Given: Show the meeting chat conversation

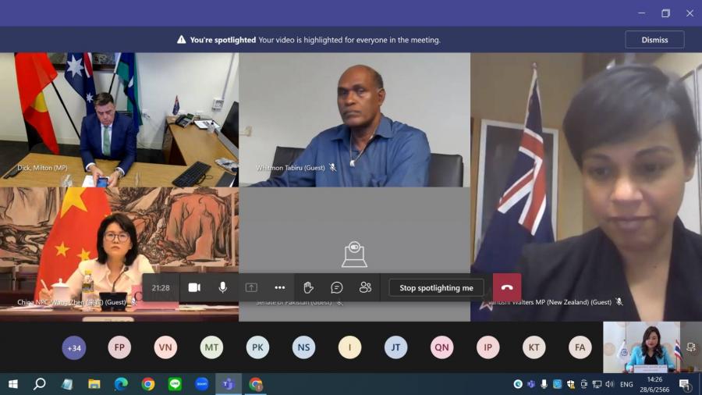Looking at the screenshot, I should pos(337,287).
